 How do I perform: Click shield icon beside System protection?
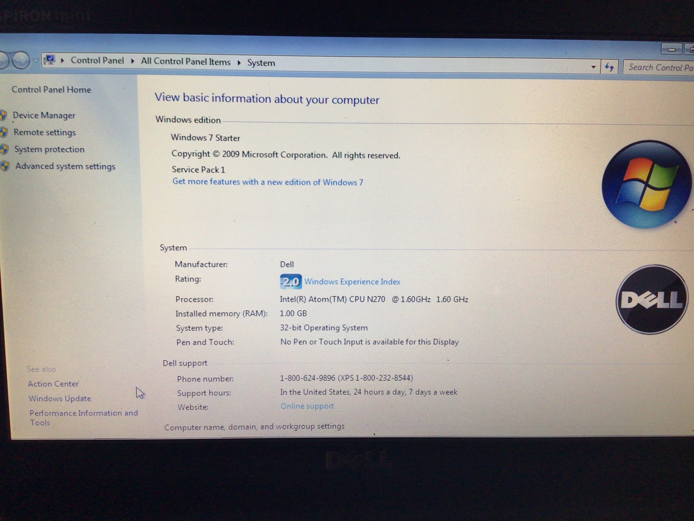pos(4,149)
